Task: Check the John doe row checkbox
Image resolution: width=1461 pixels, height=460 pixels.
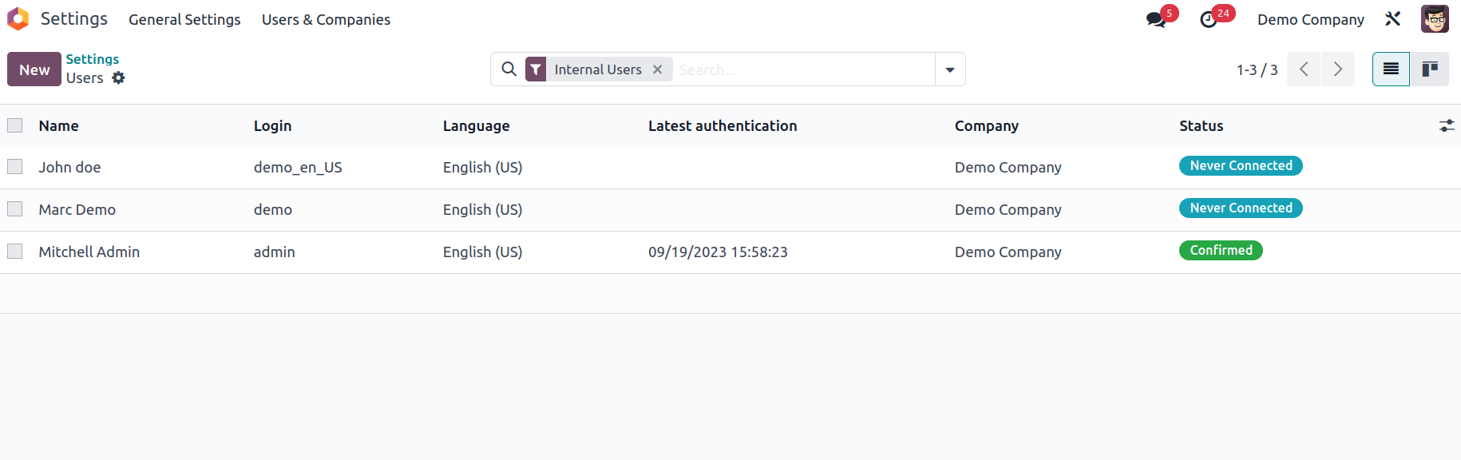Action: [x=15, y=167]
